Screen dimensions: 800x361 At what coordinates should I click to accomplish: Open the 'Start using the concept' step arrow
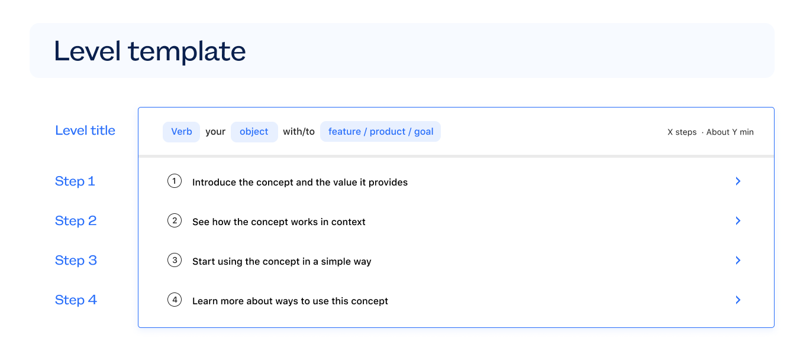pyautogui.click(x=738, y=261)
